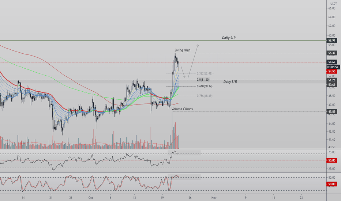Click the 66.00 price axis tick
Image resolution: width=341 pixels, height=201 pixels.
(x=331, y=8)
